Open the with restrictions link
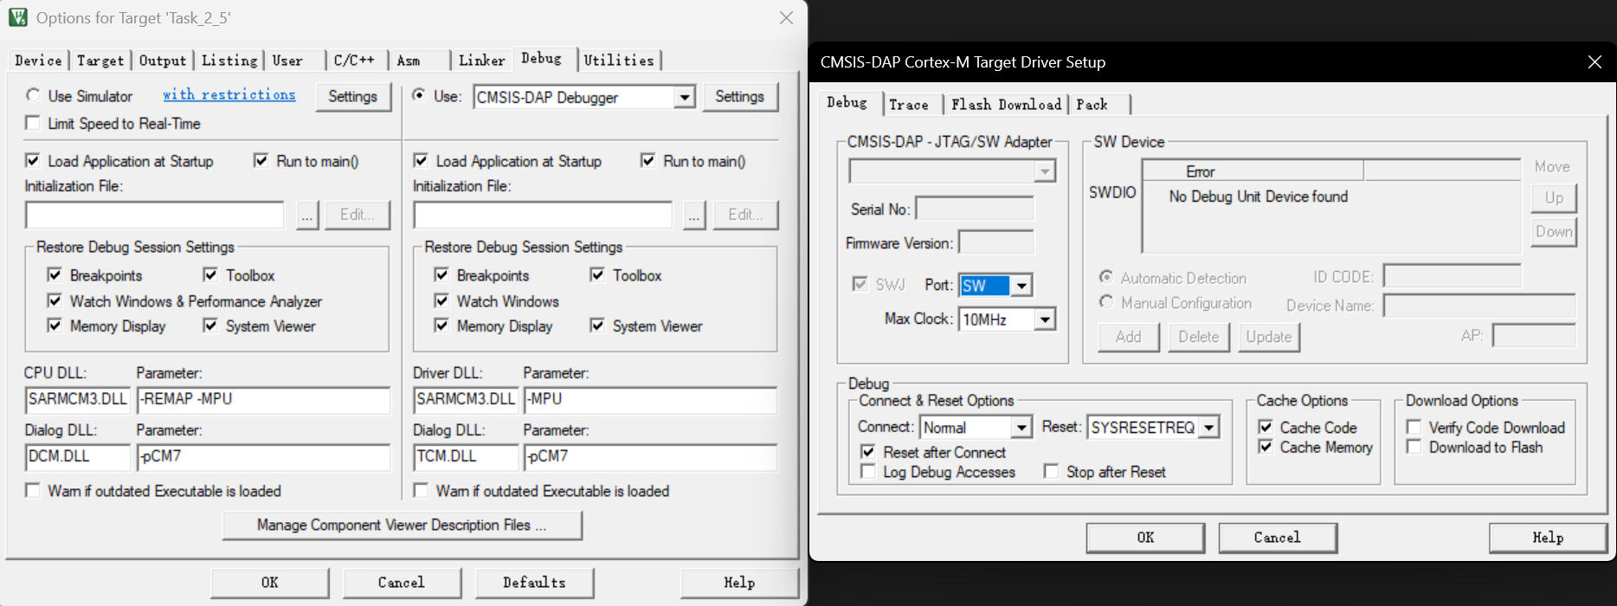Screen dimensions: 1617x606 [x=229, y=95]
